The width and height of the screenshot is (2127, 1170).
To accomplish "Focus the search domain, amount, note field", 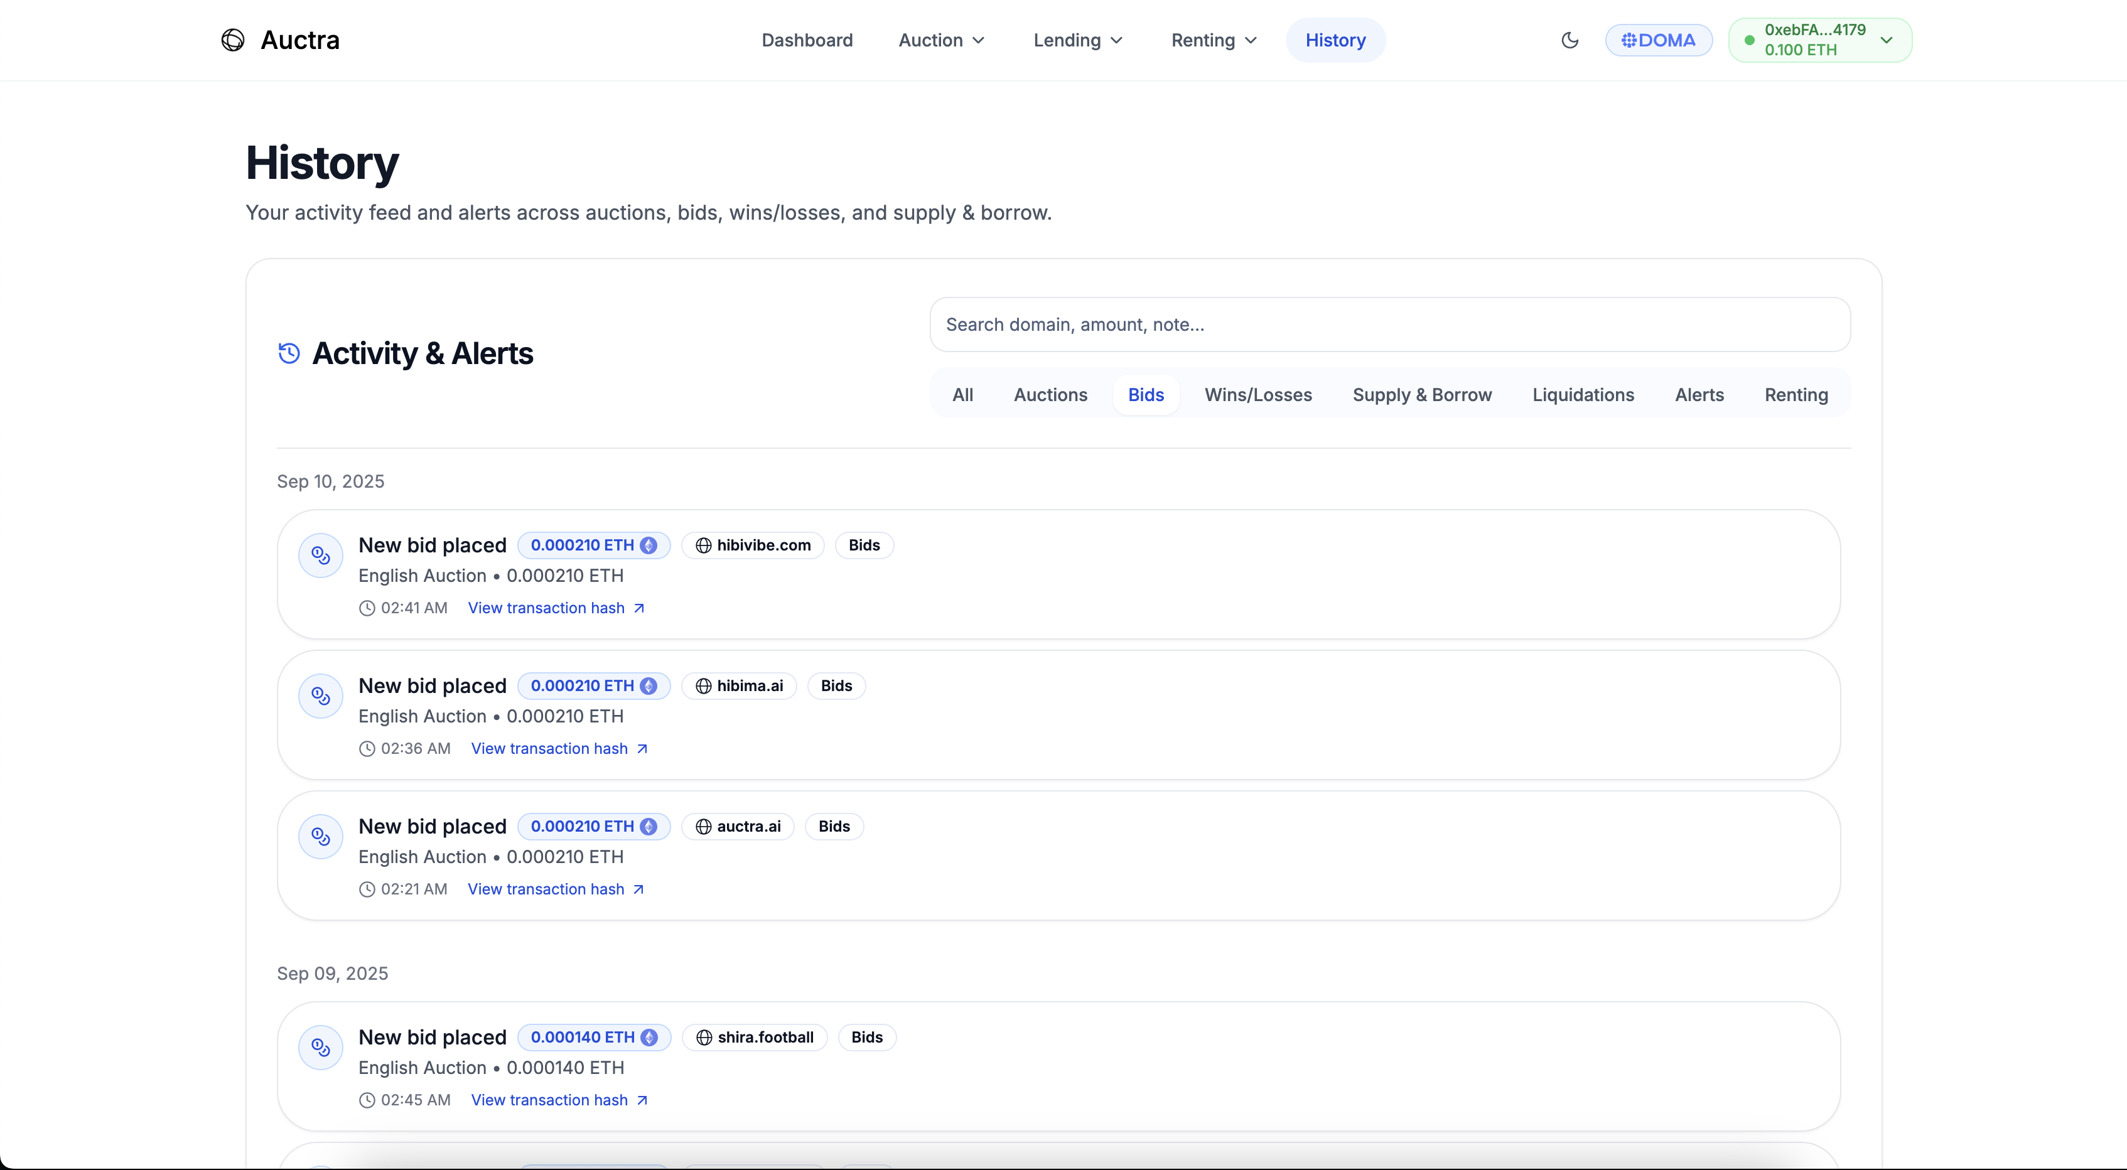I will click(x=1390, y=325).
